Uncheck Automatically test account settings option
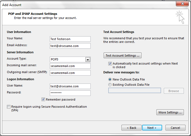191x136 pixels. (110, 63)
